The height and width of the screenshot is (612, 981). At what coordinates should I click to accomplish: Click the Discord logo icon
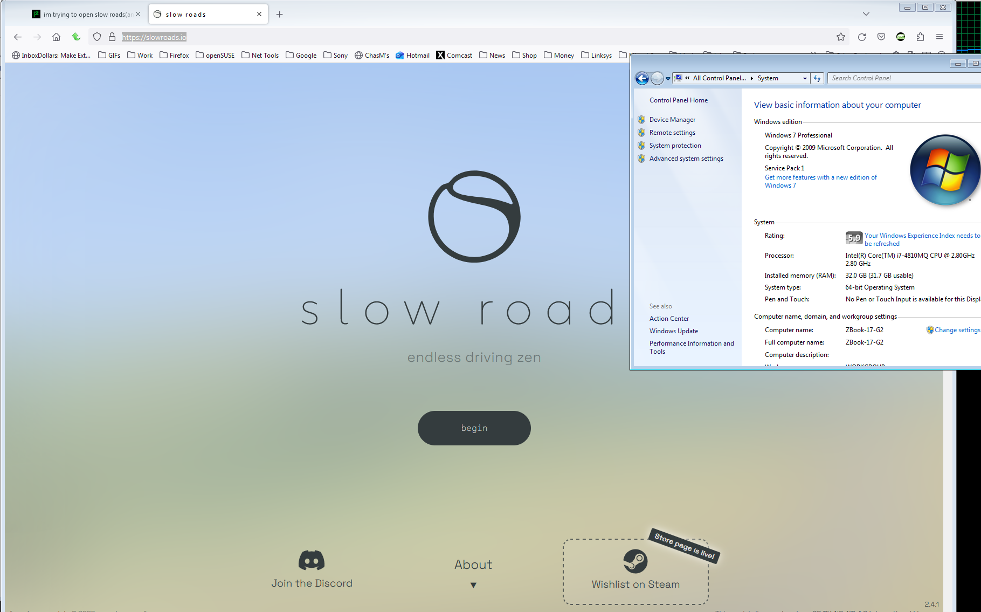coord(312,560)
